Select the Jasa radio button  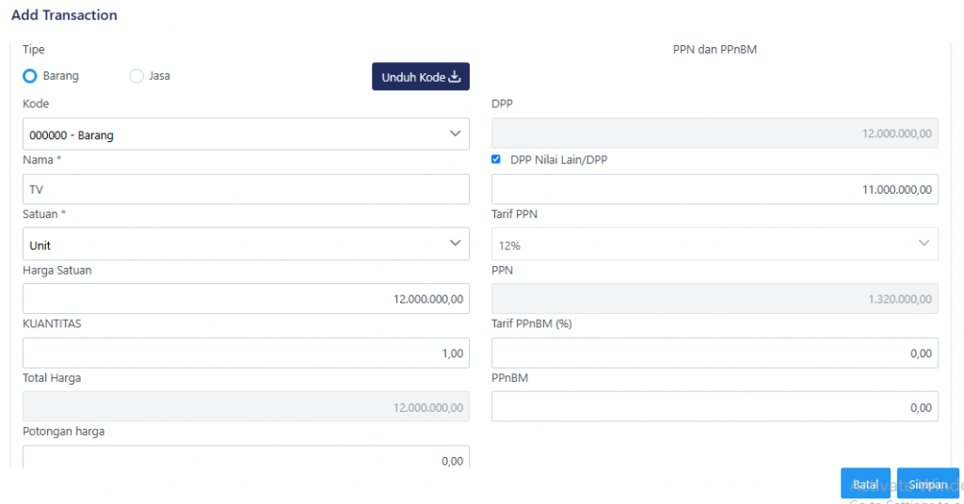(137, 76)
